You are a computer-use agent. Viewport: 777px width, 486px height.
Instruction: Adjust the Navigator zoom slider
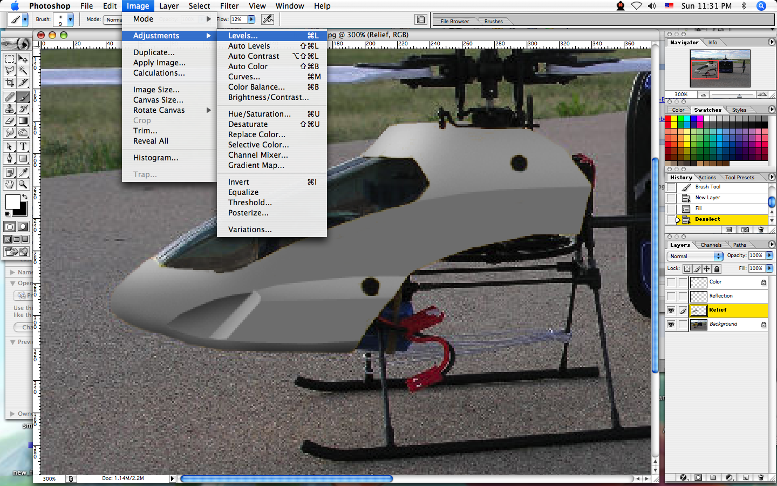(739, 96)
